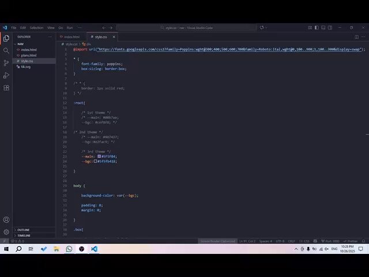
Task: Open notifications bell in status bar
Action: coord(364,241)
